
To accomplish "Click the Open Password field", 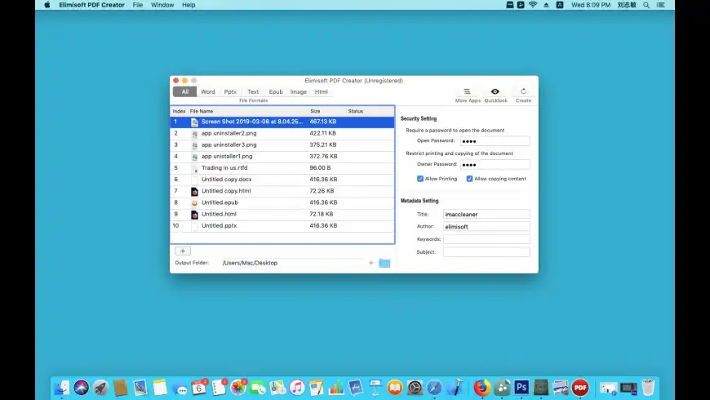I will pyautogui.click(x=495, y=141).
